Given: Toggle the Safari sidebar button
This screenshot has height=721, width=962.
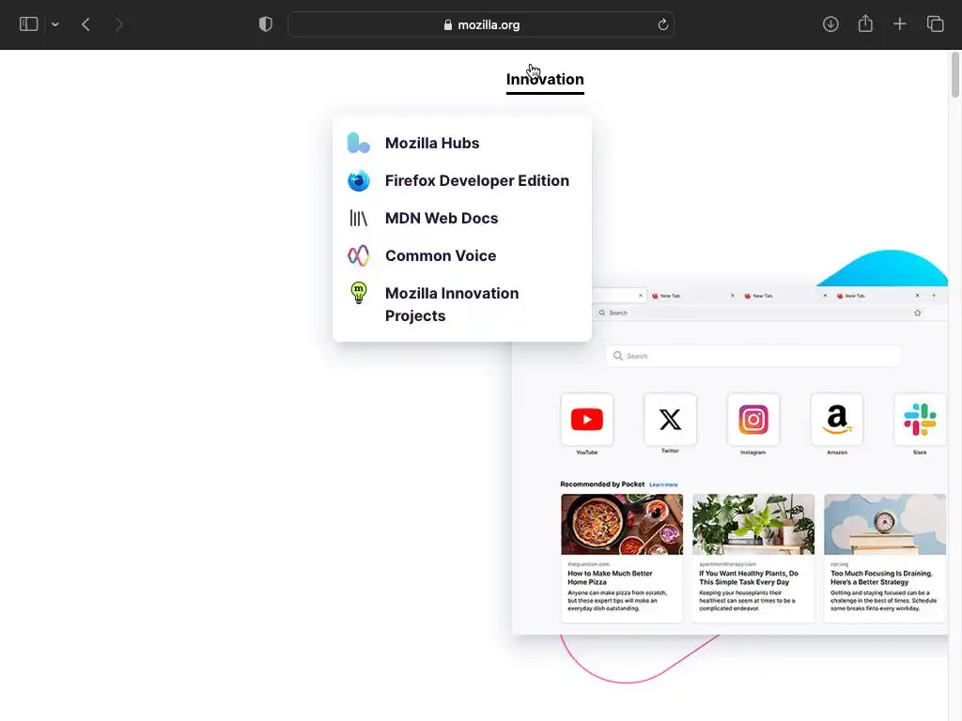Looking at the screenshot, I should [x=28, y=24].
